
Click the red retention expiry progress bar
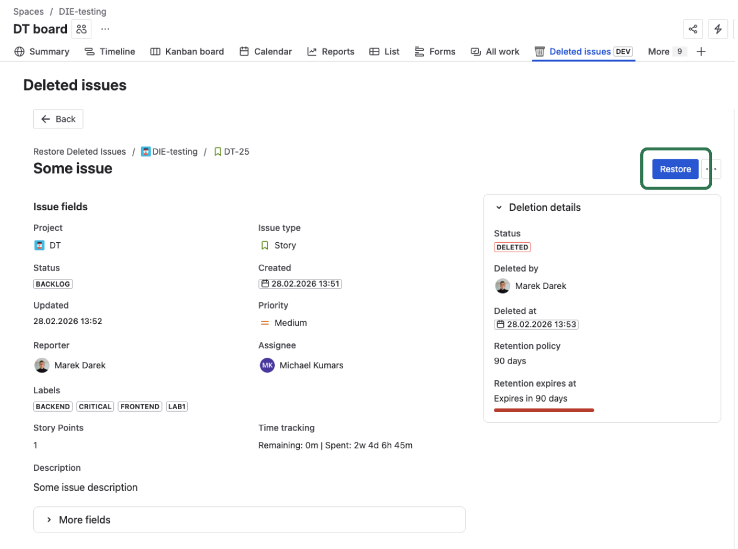(544, 410)
